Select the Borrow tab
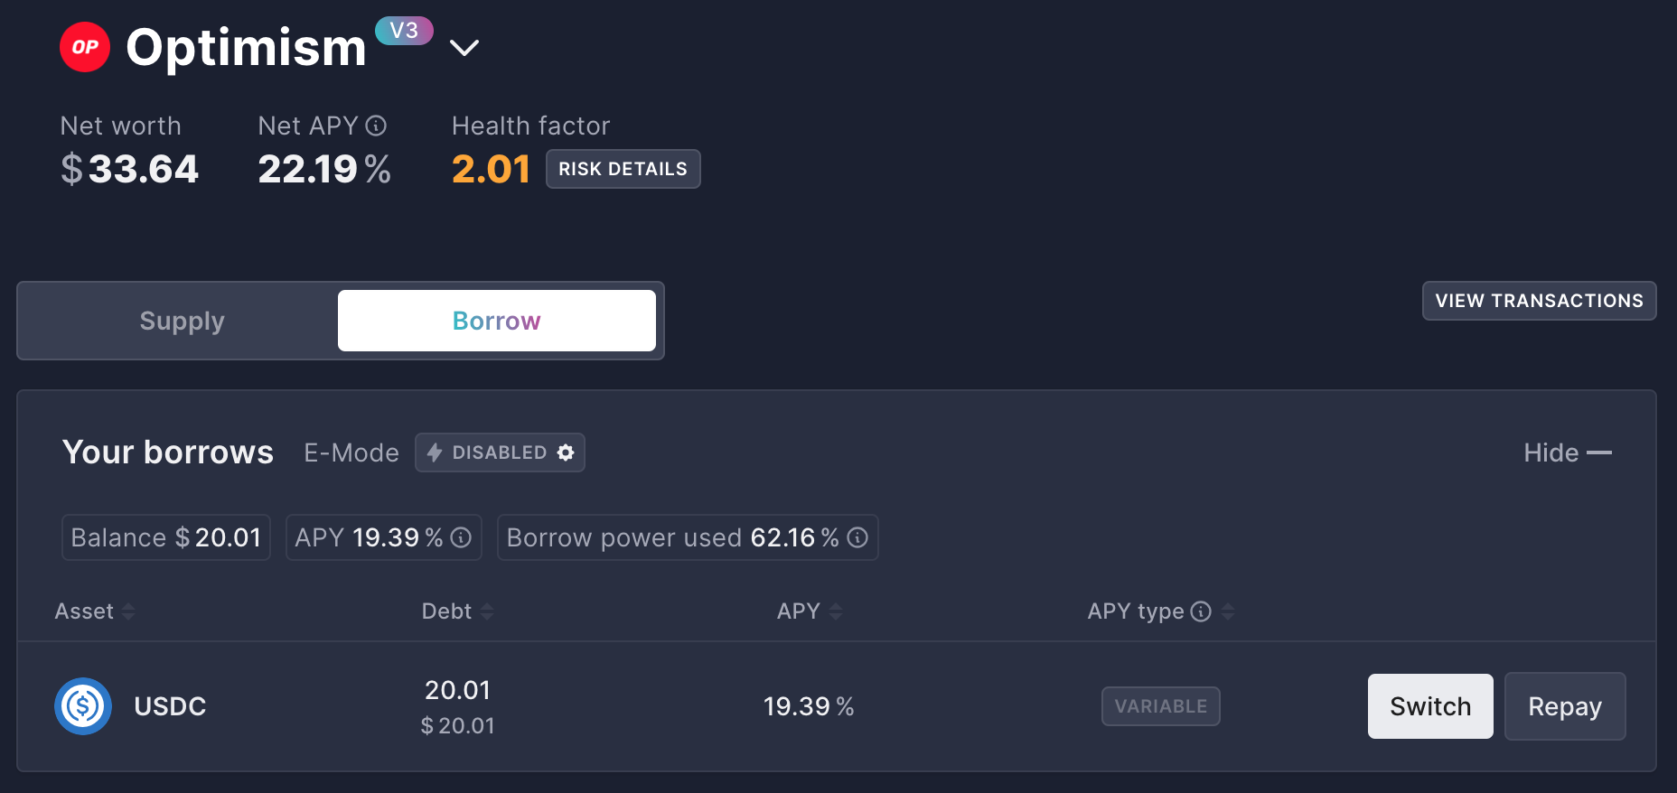Image resolution: width=1677 pixels, height=793 pixels. click(x=496, y=321)
